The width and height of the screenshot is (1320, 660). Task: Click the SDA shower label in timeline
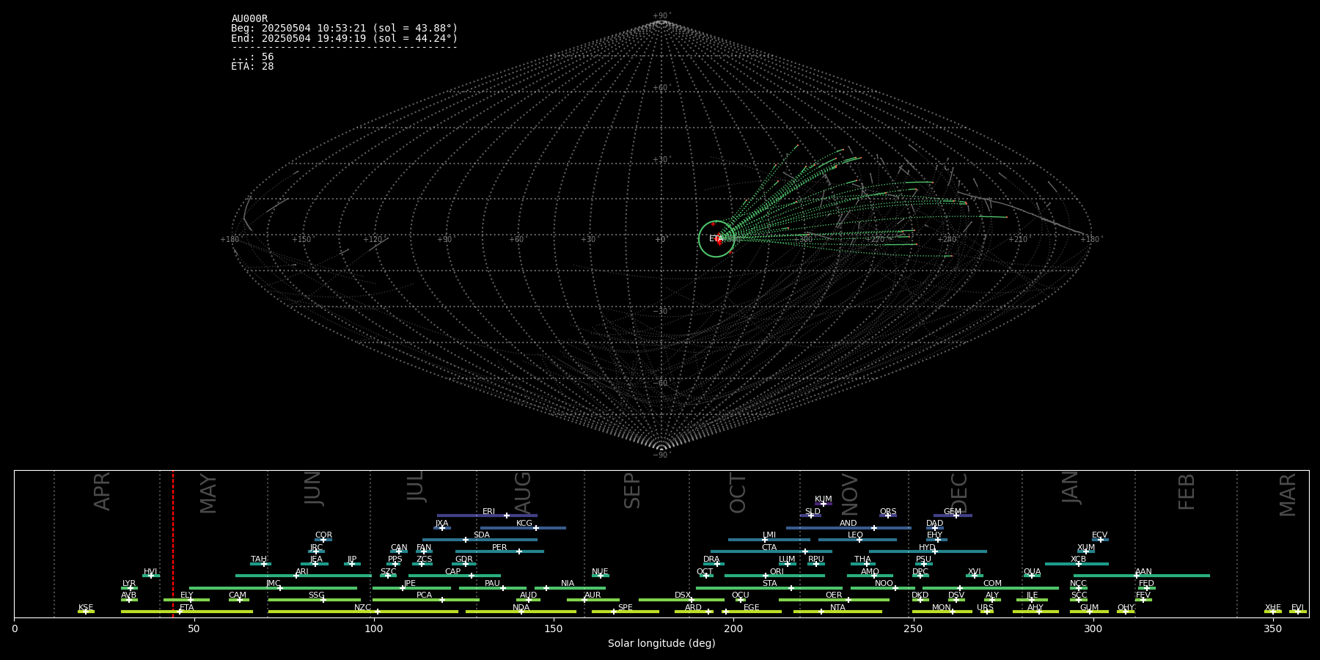pyautogui.click(x=482, y=535)
